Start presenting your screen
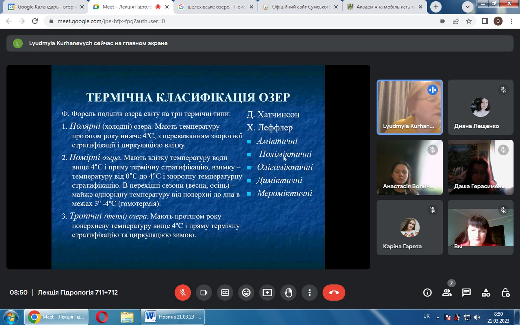Image resolution: width=520 pixels, height=325 pixels. point(267,292)
